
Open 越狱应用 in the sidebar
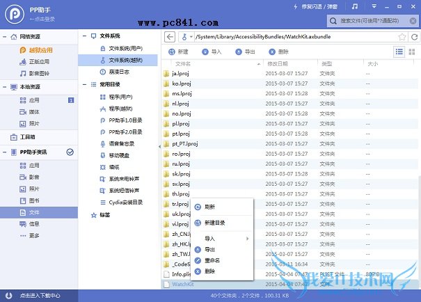tap(36, 50)
